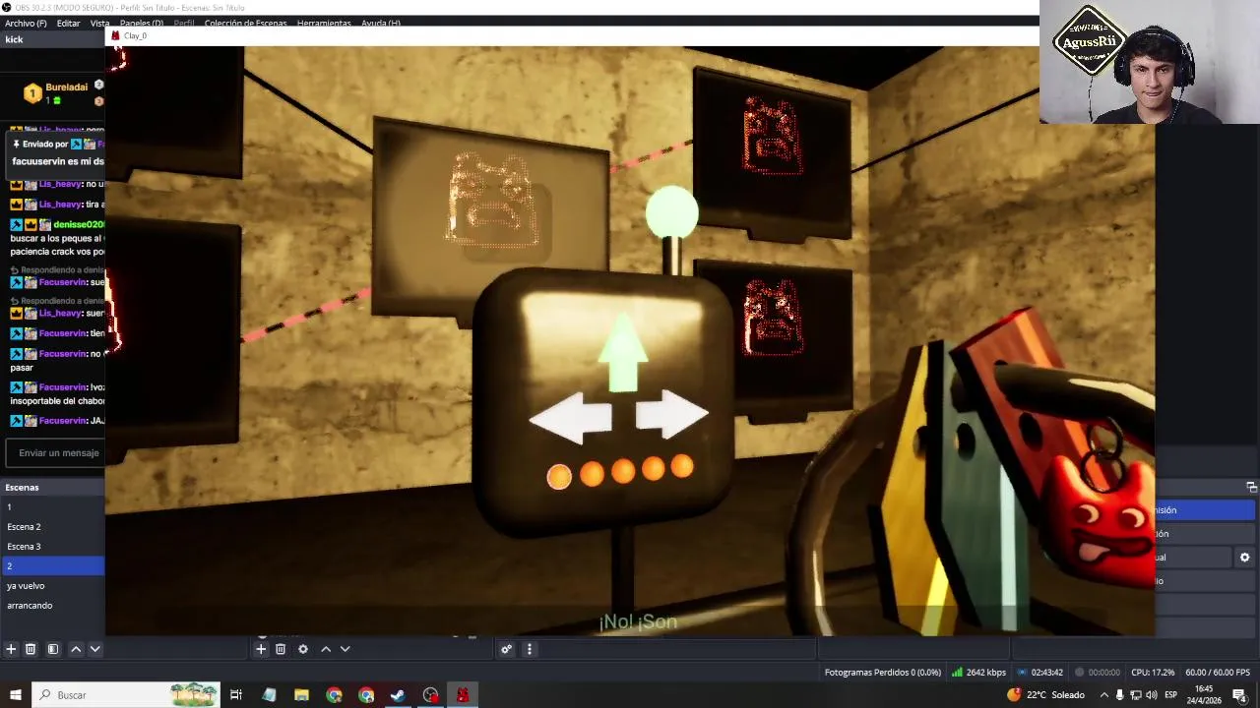Open the notification center icon
Screen dimensions: 1260x708
(x=1239, y=695)
